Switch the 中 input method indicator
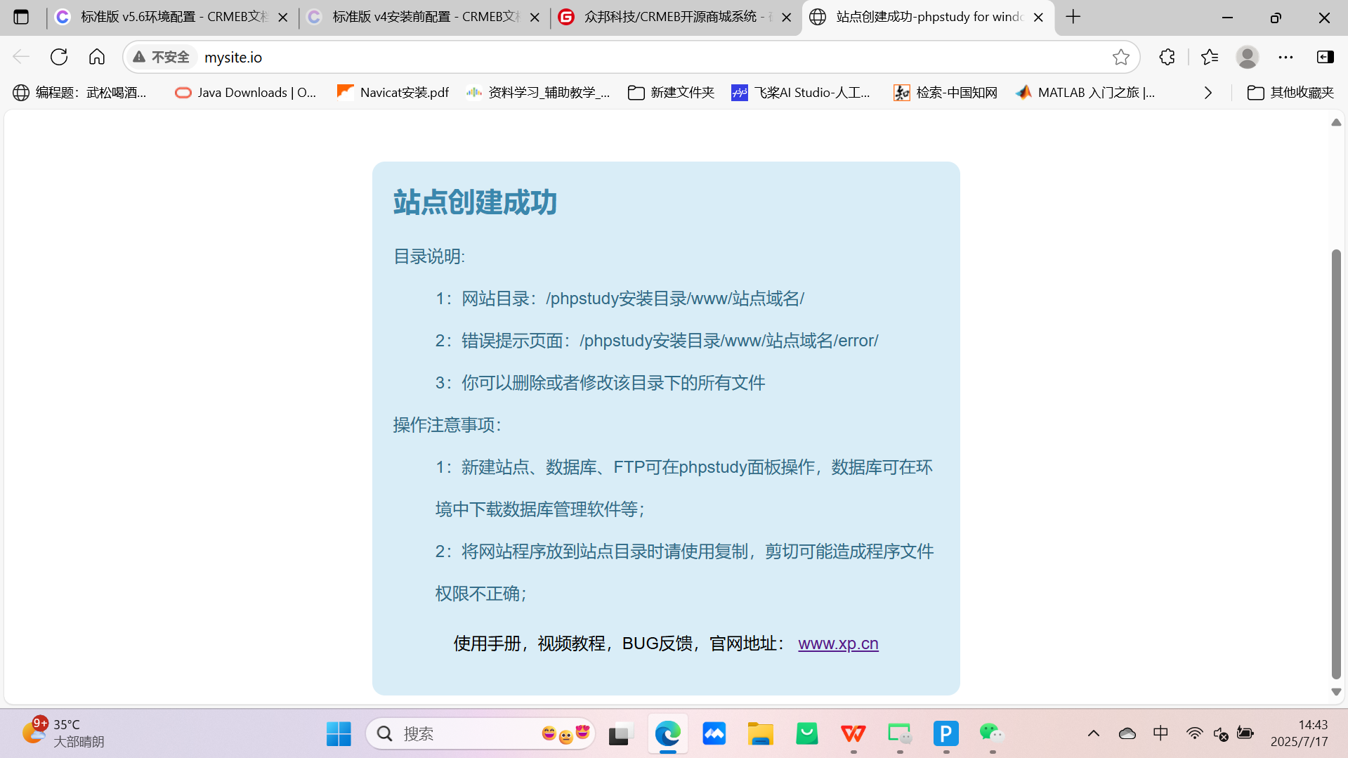The width and height of the screenshot is (1348, 758). pos(1160,733)
